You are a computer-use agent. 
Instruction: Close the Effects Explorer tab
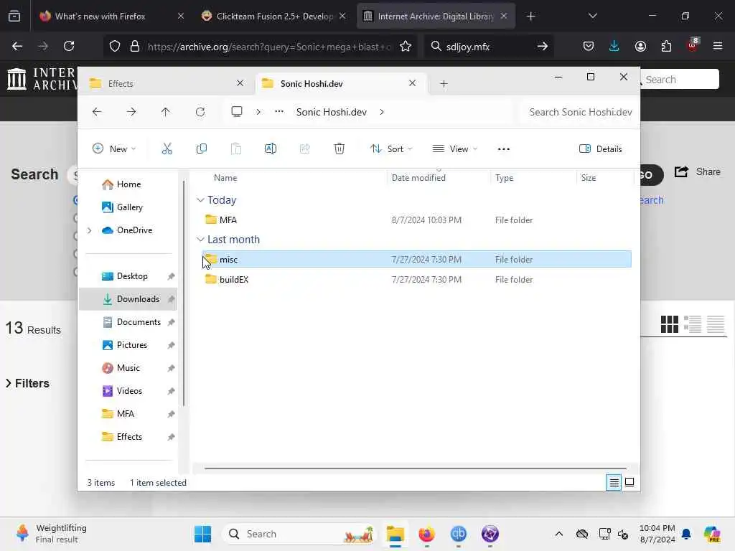click(x=240, y=83)
